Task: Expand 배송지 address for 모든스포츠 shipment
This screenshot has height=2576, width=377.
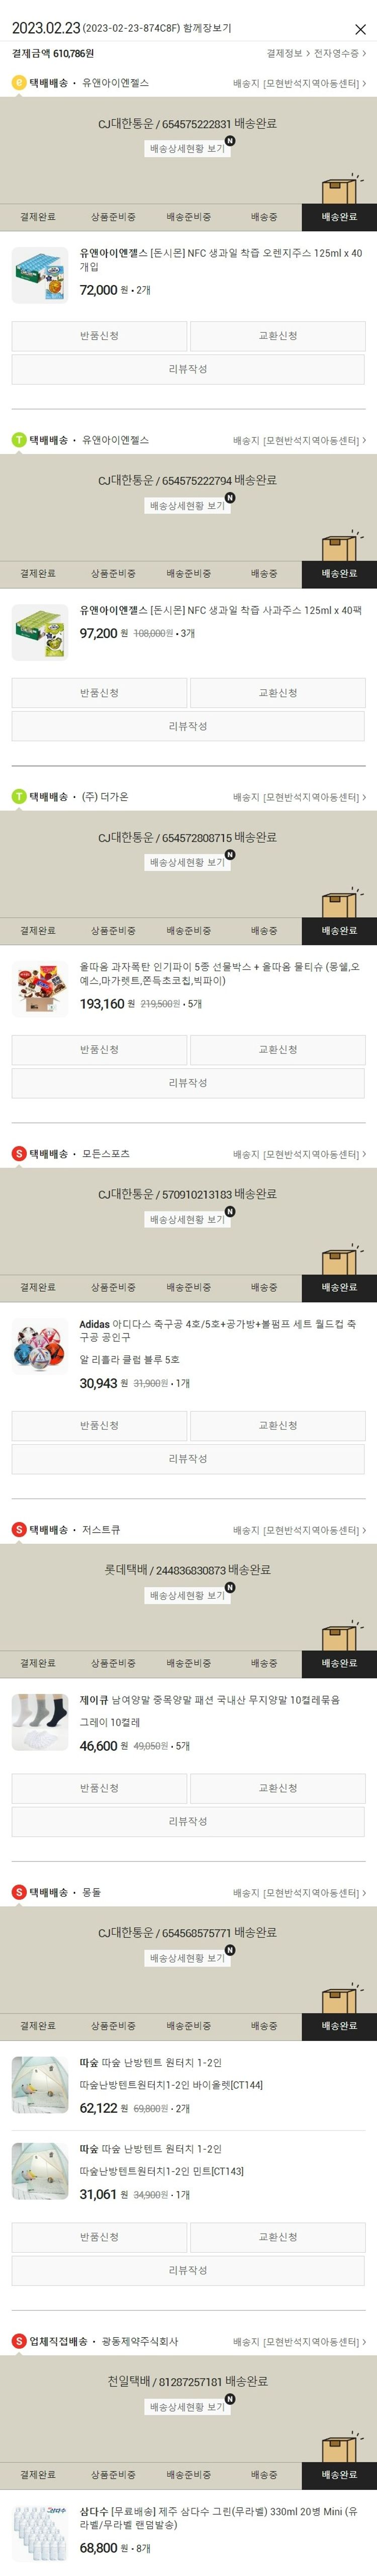Action: coord(299,1154)
